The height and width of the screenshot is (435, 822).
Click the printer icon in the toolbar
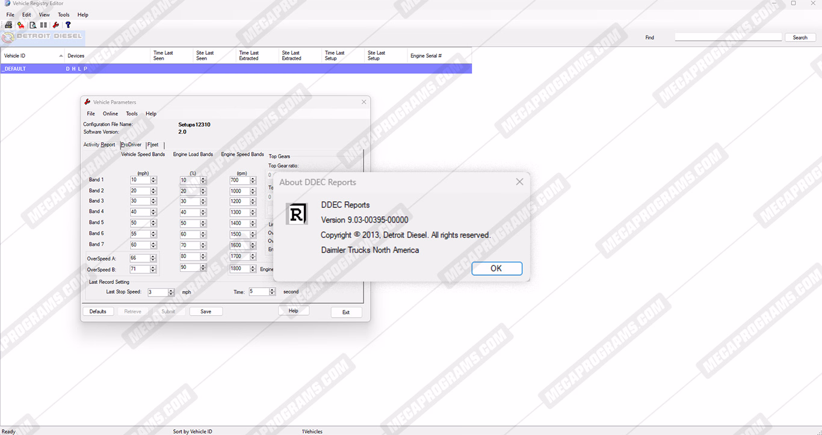pyautogui.click(x=8, y=25)
